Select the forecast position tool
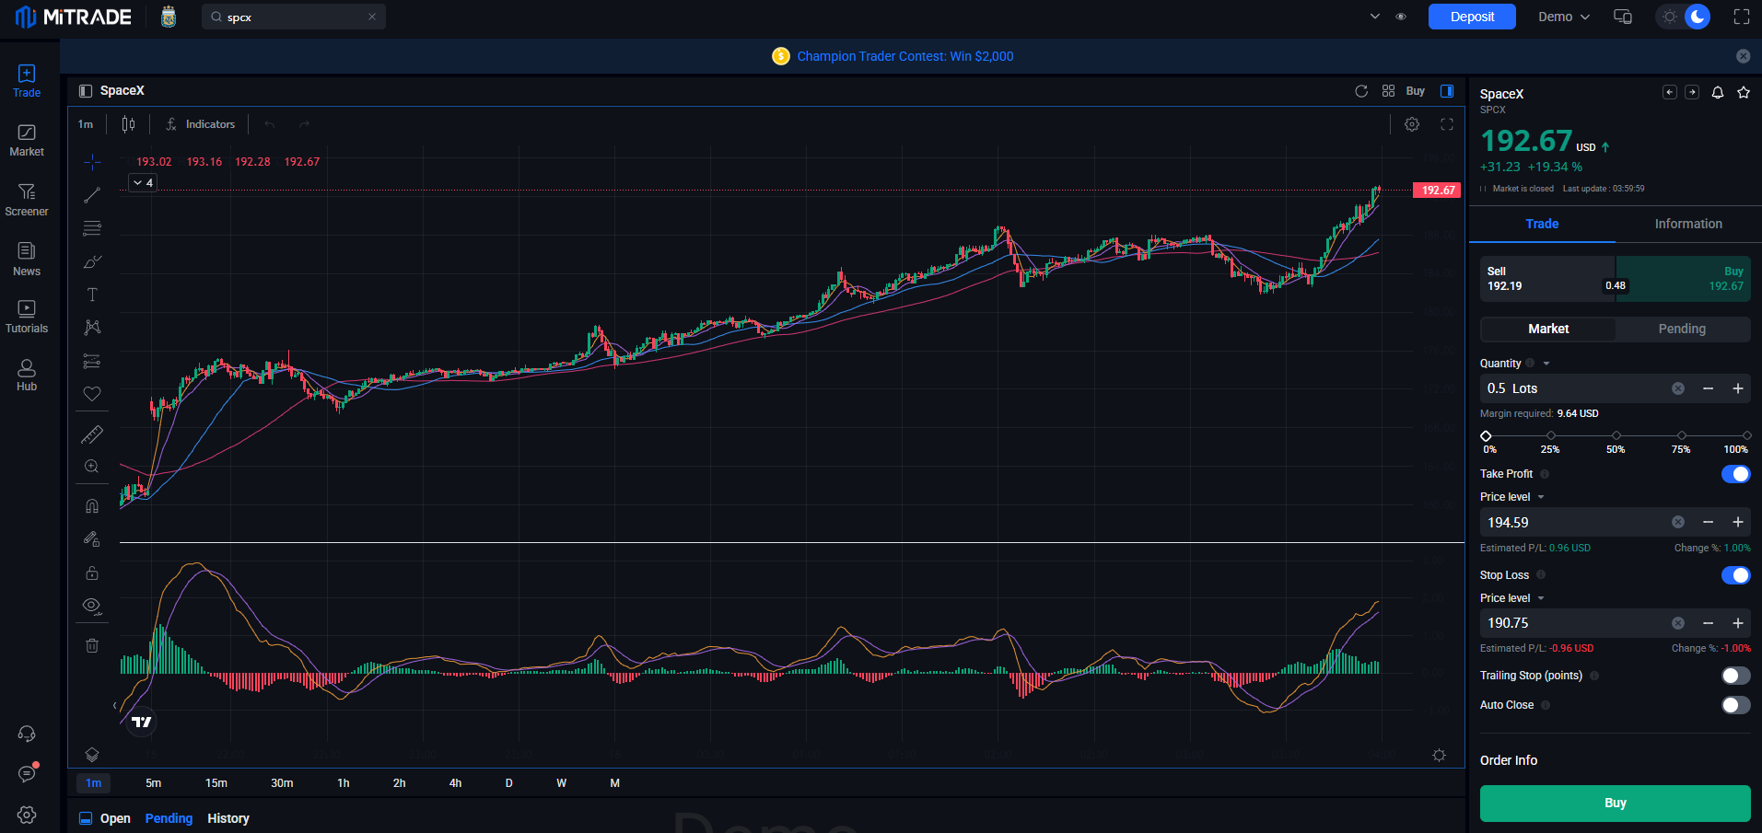 click(x=92, y=361)
